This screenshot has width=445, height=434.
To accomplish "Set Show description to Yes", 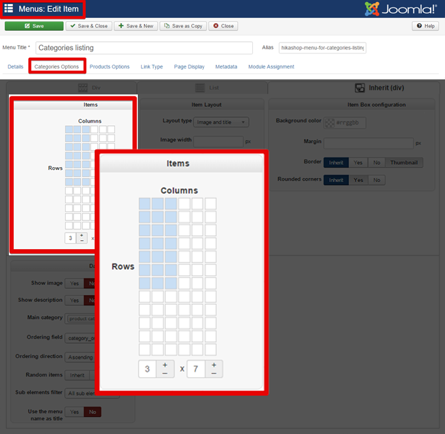I will [x=74, y=301].
